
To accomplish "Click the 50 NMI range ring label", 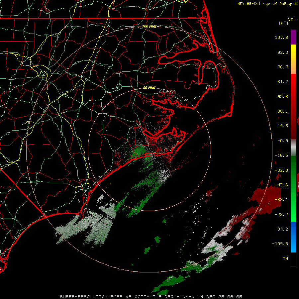I will point(149,88).
